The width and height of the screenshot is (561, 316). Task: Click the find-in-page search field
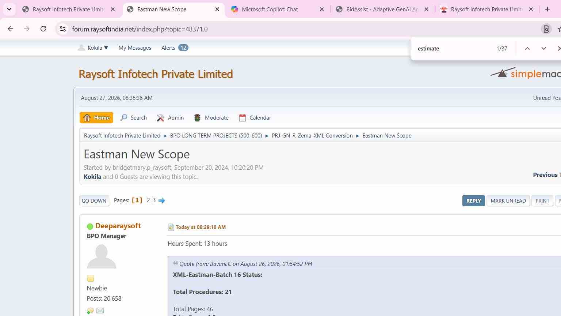453,48
